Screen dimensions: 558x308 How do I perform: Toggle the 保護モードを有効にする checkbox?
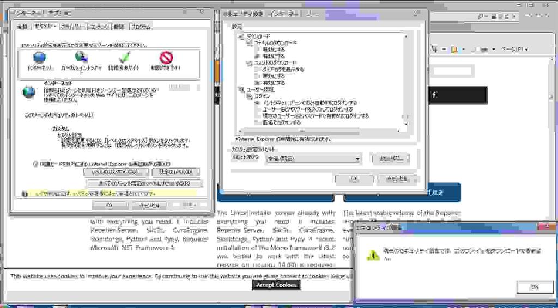(x=35, y=164)
